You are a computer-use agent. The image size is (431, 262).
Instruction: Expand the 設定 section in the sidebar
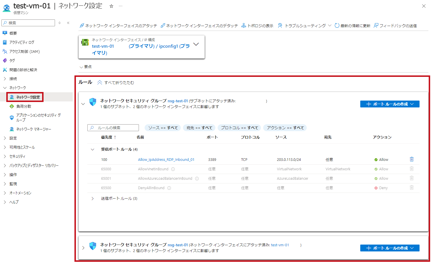pos(5,138)
